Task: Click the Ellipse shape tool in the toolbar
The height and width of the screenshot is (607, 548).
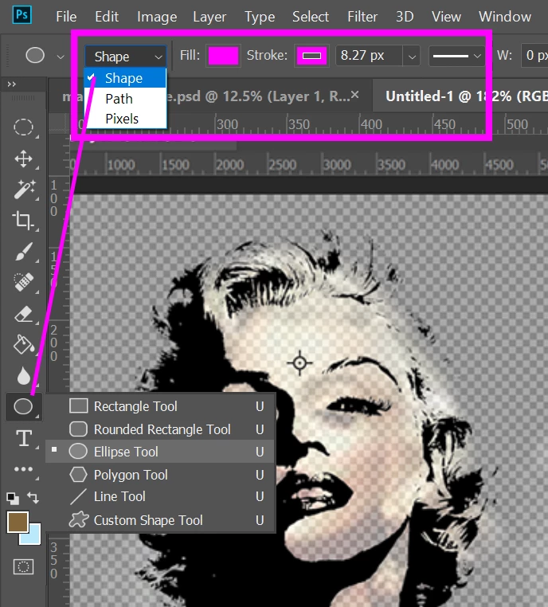Action: 23,406
